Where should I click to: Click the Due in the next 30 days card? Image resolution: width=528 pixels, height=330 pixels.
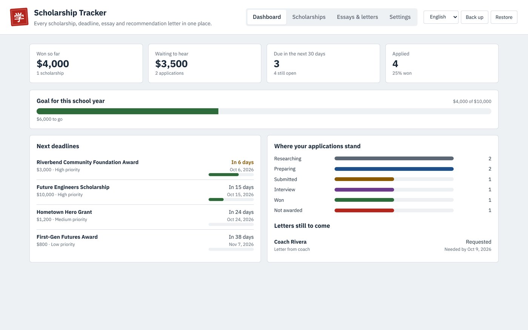(323, 63)
